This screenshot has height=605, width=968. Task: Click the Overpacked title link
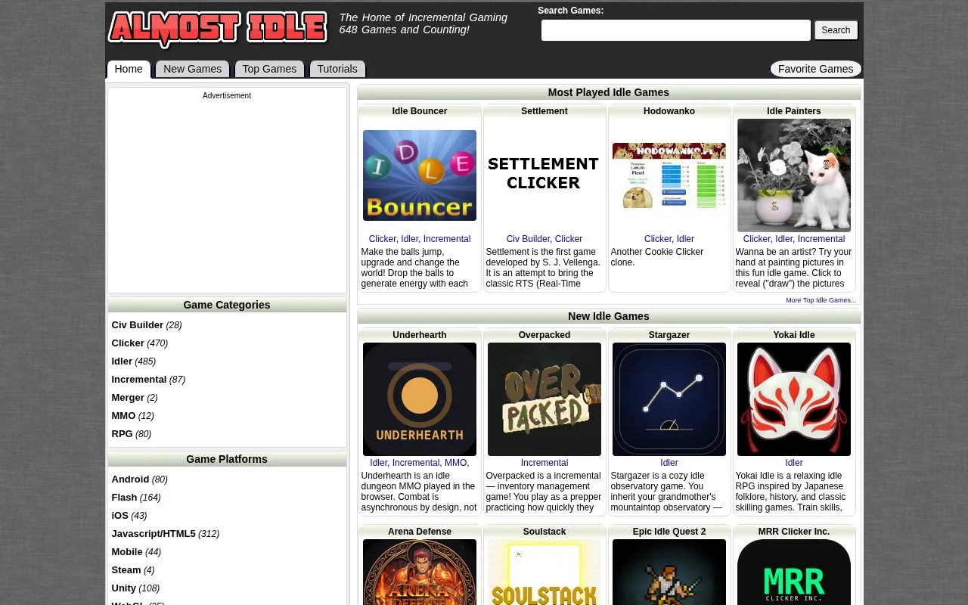[x=544, y=335]
